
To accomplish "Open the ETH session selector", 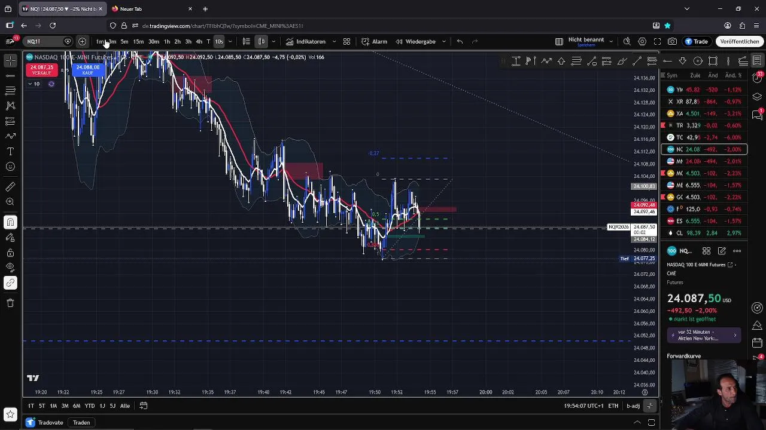I will coord(613,406).
